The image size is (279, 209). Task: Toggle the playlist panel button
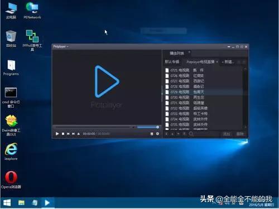[x=152, y=134]
